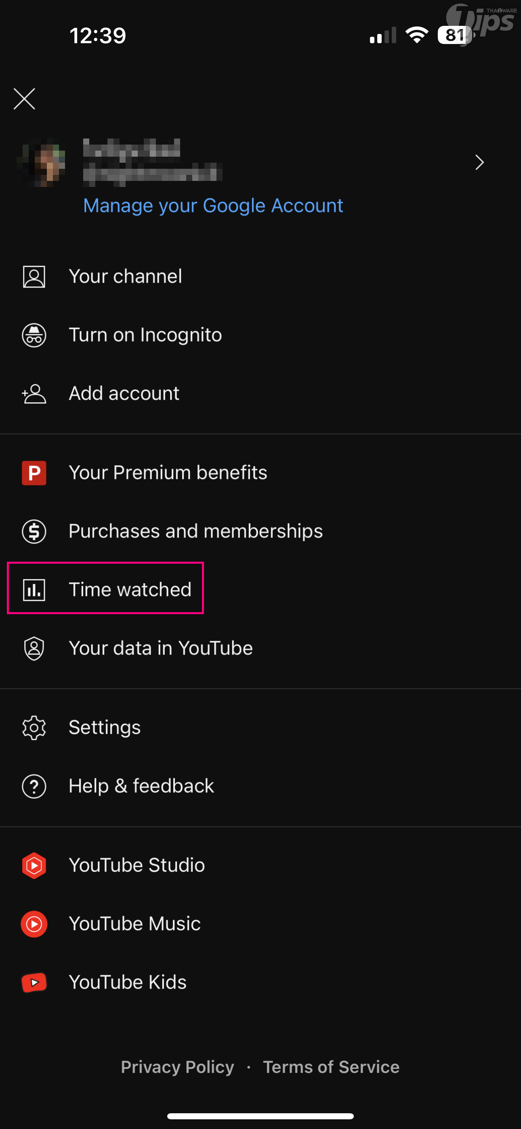Expand account details with right chevron
Screen dimensions: 521x1129
479,163
